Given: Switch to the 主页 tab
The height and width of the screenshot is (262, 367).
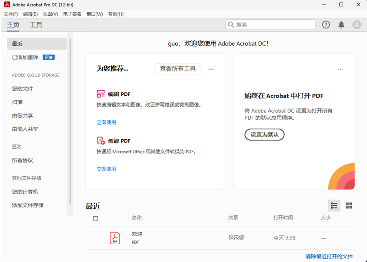Looking at the screenshot, I should (13, 25).
